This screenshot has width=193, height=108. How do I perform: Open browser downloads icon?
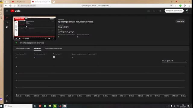189,6
